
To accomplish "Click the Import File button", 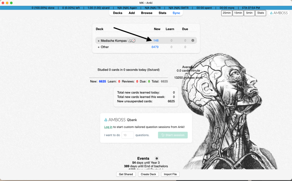I will [170, 174].
